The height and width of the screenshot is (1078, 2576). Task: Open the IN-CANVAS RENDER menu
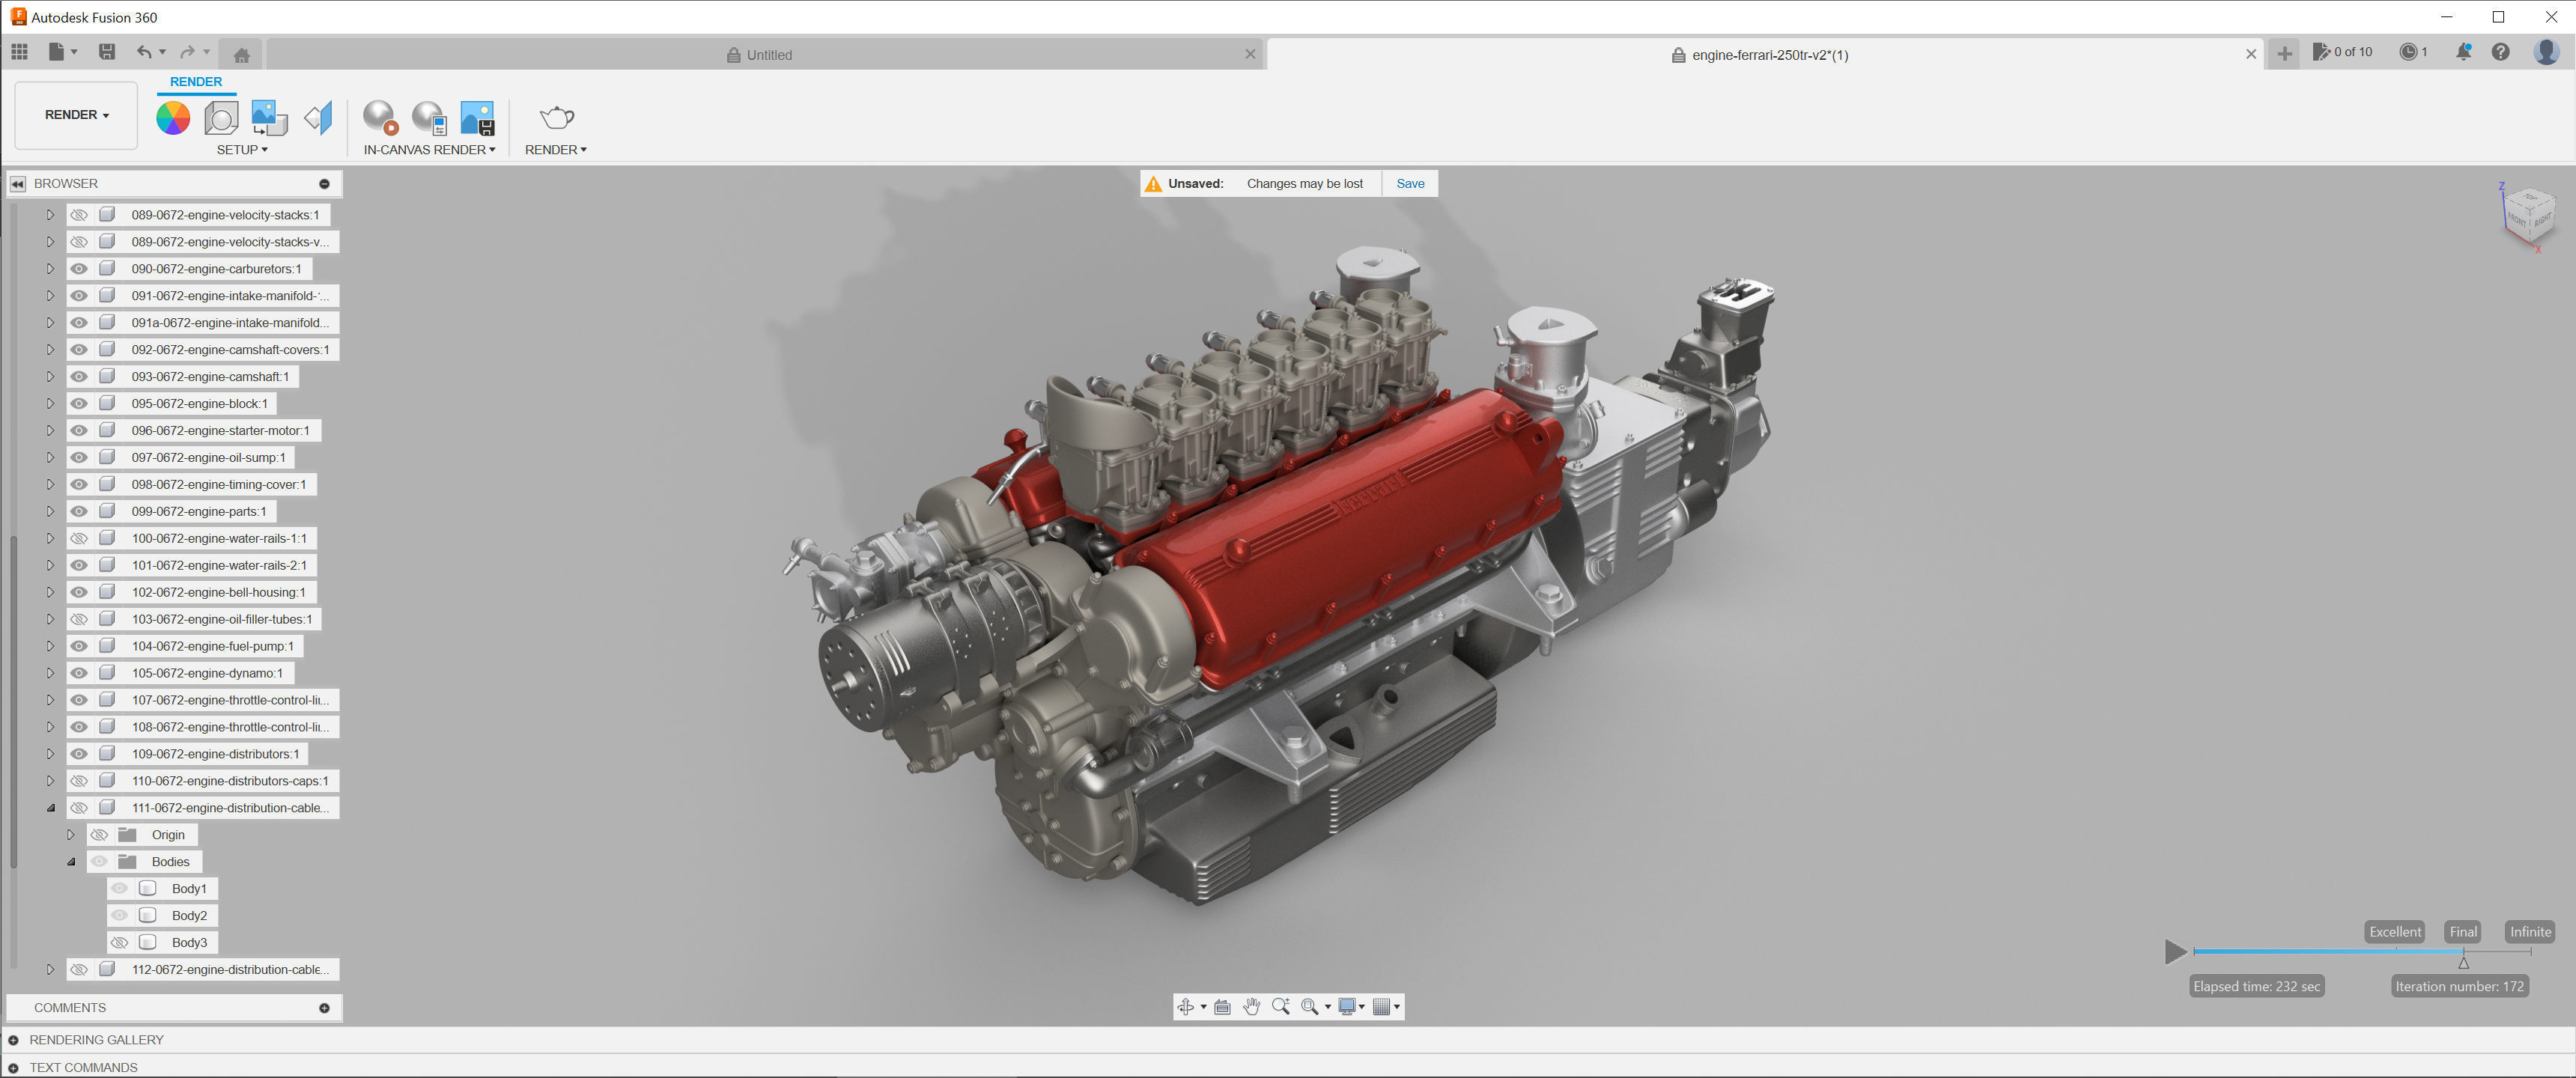(429, 150)
